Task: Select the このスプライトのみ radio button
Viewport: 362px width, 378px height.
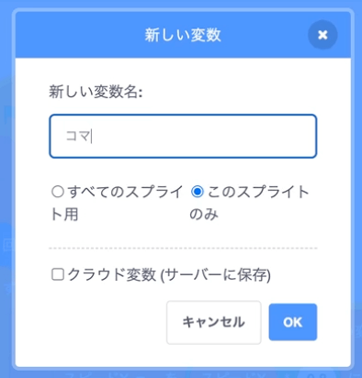Action: (198, 192)
